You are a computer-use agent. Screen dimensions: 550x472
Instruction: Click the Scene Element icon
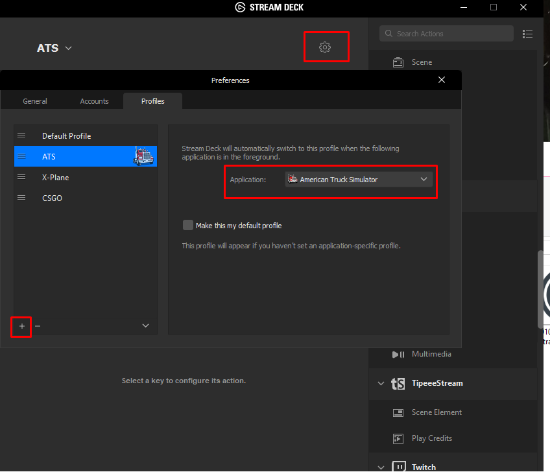point(398,413)
